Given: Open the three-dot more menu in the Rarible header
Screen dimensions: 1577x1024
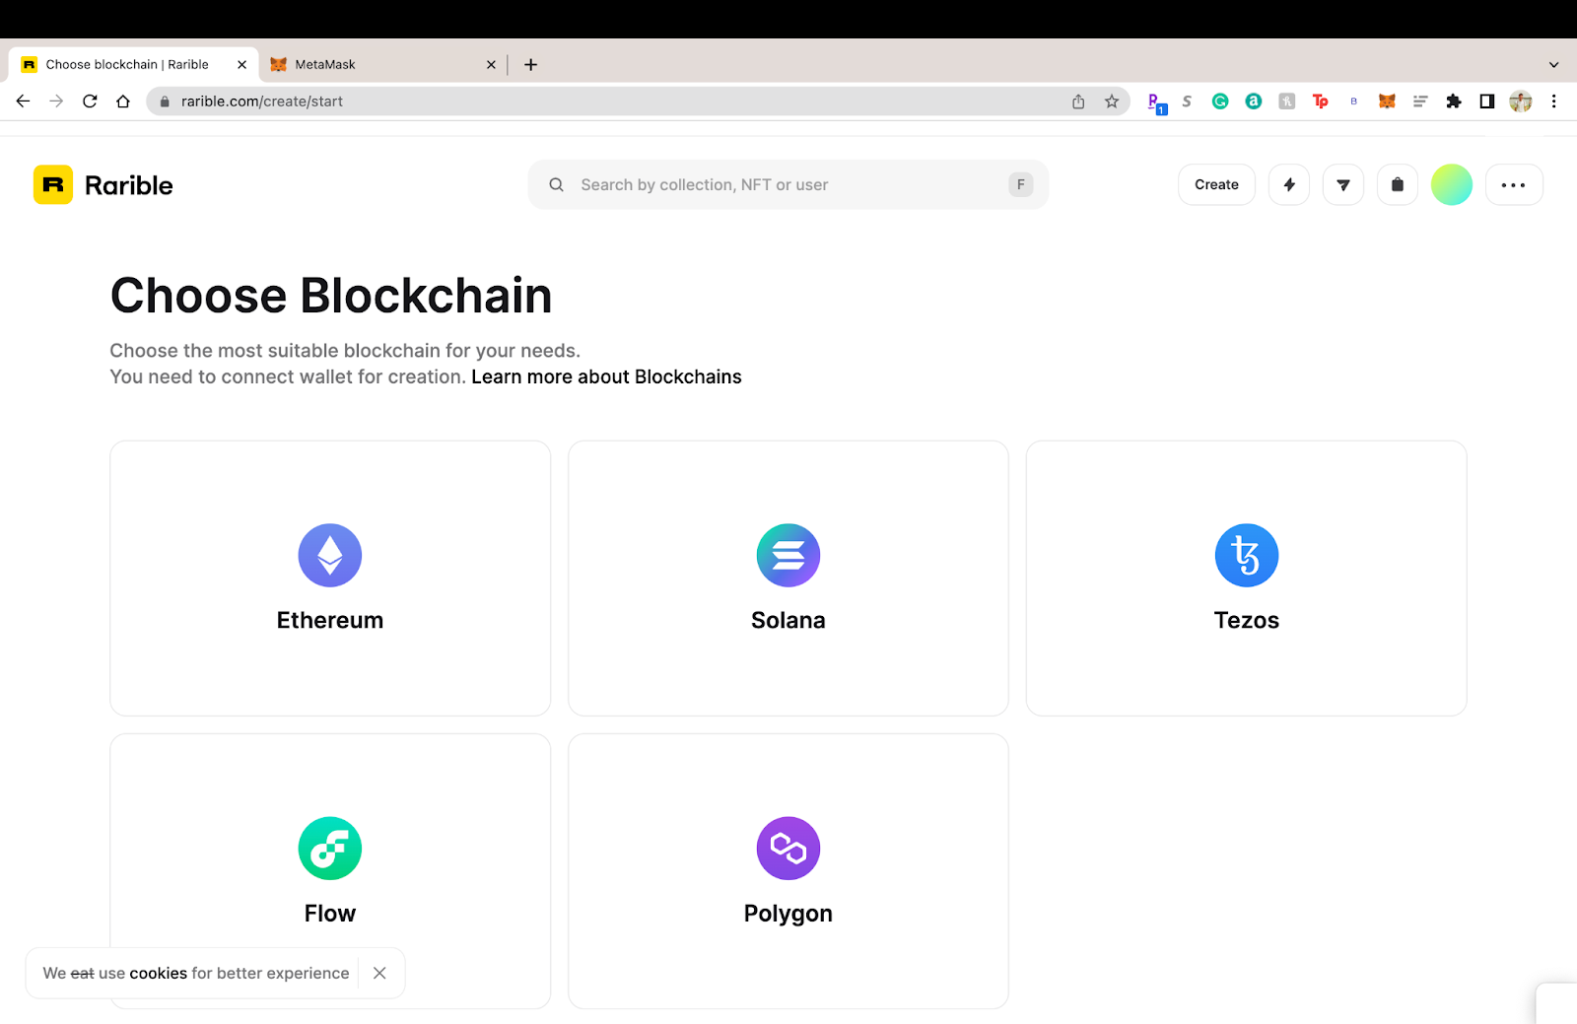Looking at the screenshot, I should [x=1514, y=184].
